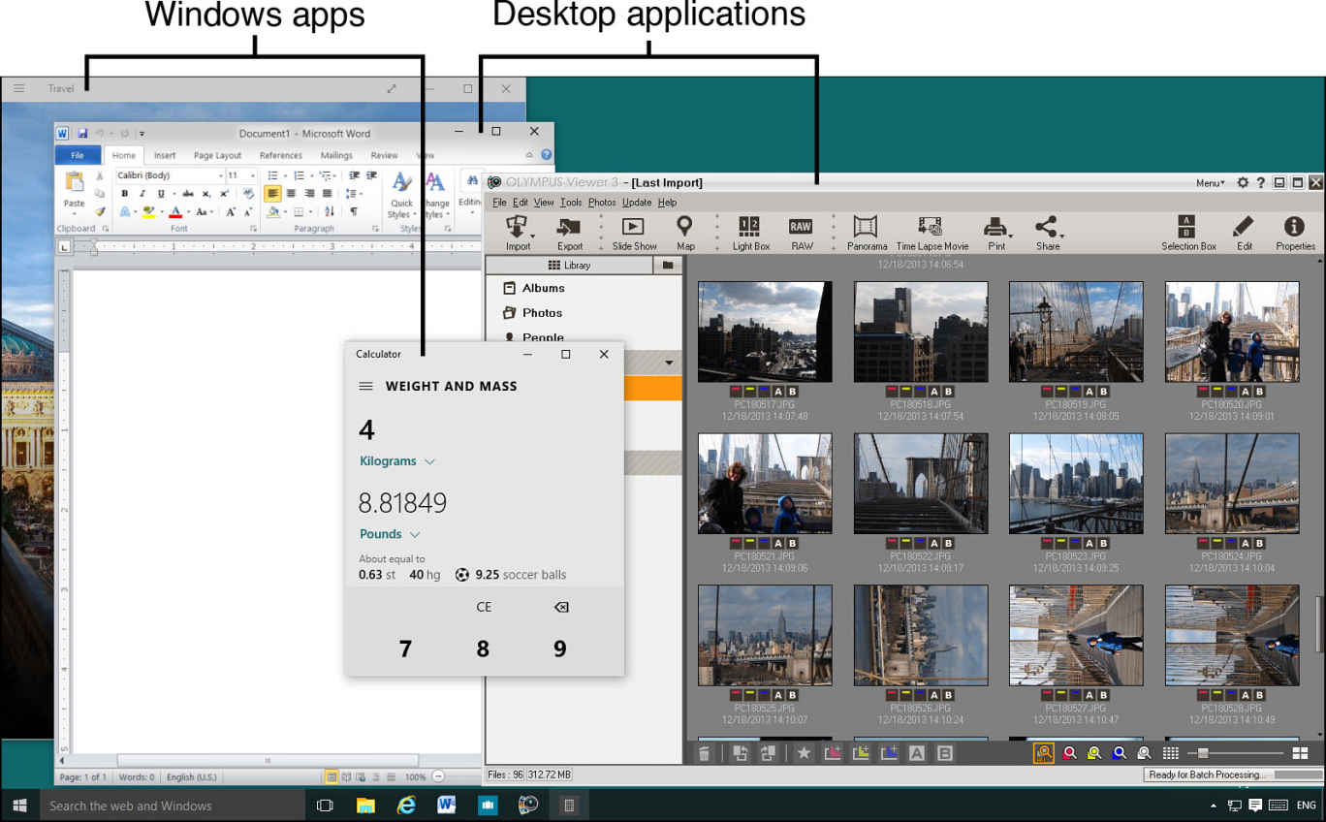Open the Properties info icon

pyautogui.click(x=1294, y=226)
